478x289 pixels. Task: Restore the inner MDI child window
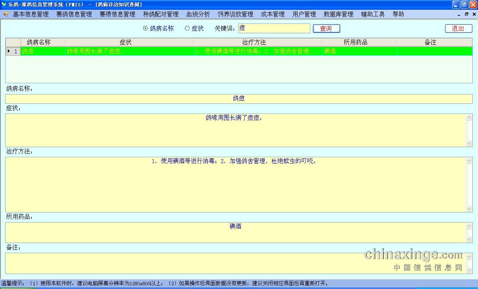click(466, 14)
